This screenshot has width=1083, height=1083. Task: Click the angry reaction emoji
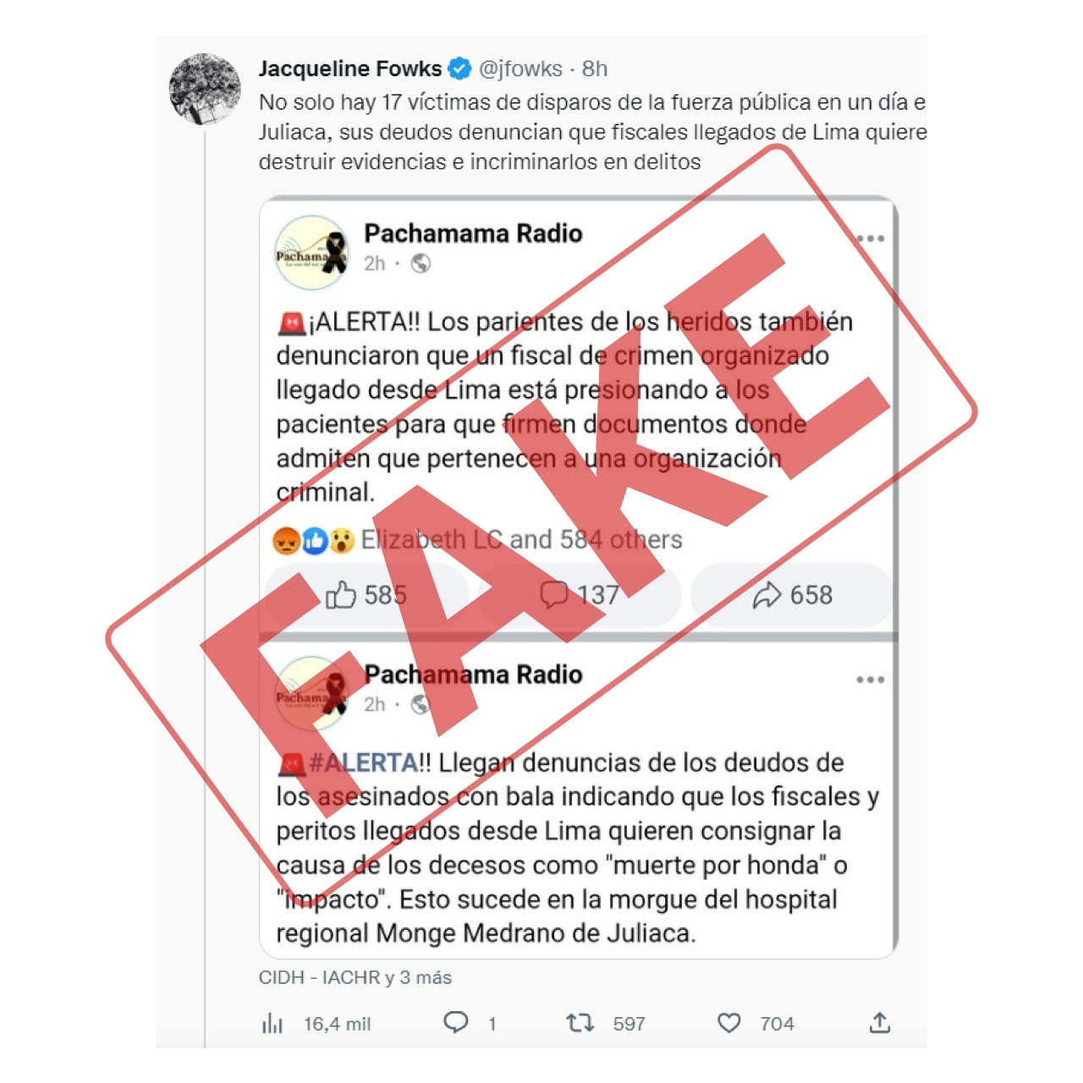coord(287,541)
